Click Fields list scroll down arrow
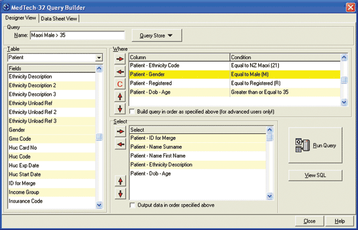This screenshot has height=230, width=358. pyautogui.click(x=99, y=205)
